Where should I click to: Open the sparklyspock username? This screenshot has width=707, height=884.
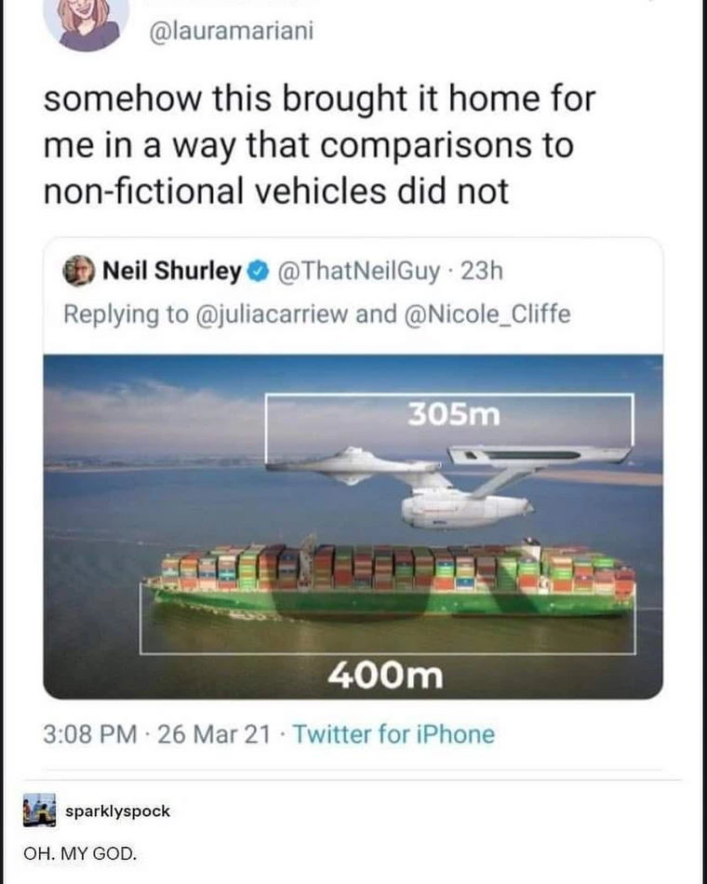pyautogui.click(x=116, y=811)
